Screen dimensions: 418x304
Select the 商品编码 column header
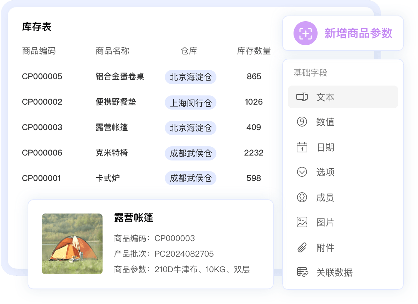[39, 51]
